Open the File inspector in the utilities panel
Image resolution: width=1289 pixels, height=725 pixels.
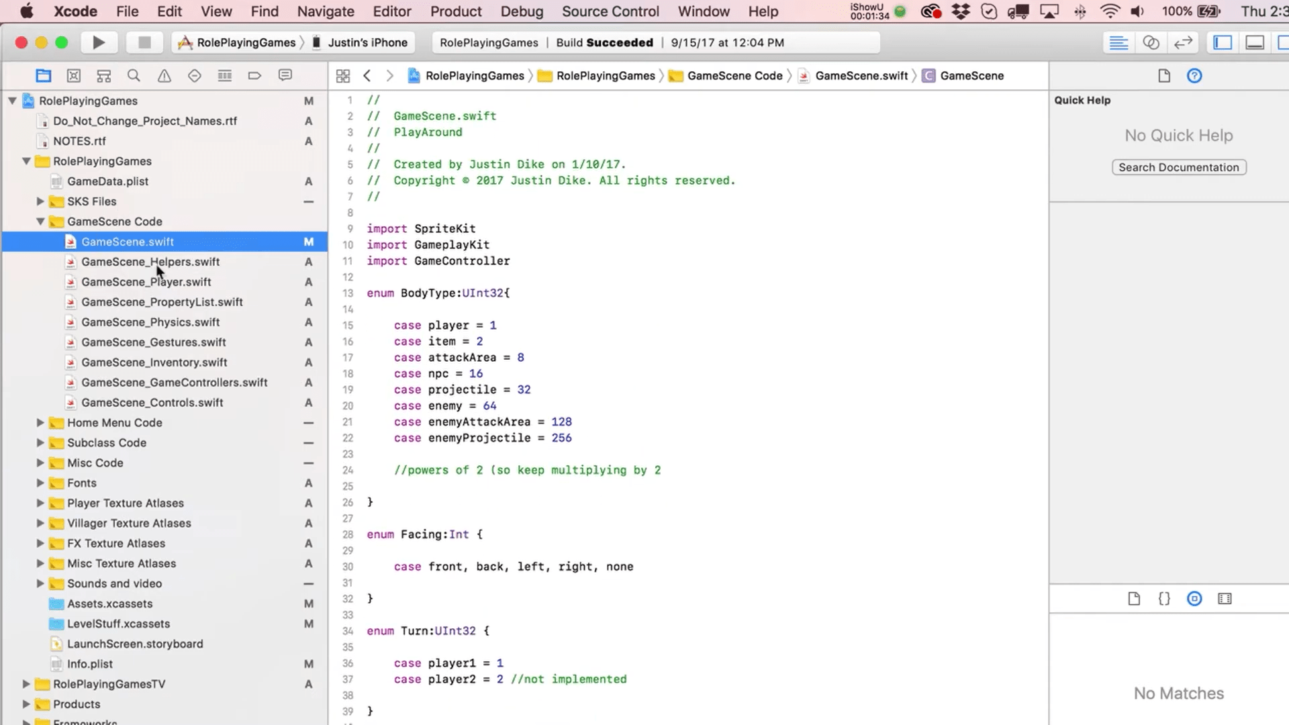(1163, 76)
